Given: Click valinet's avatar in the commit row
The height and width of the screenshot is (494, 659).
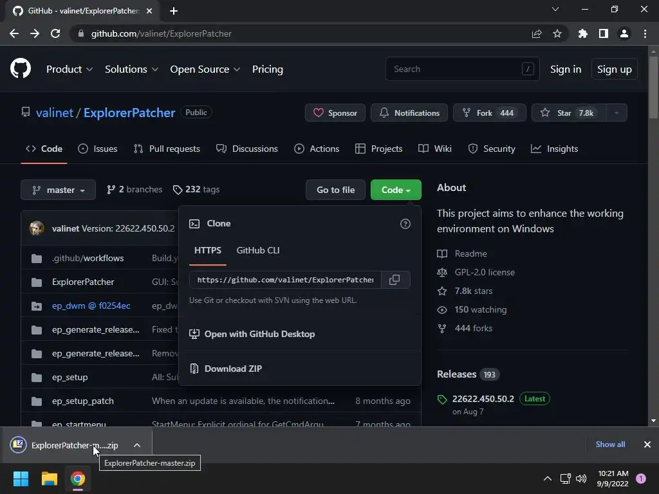Looking at the screenshot, I should pyautogui.click(x=37, y=228).
